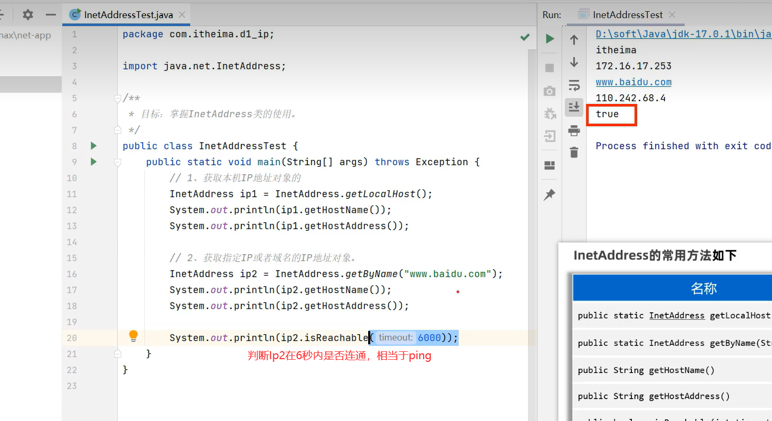Open the D:\soft\Java\jdk-17.0.1 path link

(684, 34)
